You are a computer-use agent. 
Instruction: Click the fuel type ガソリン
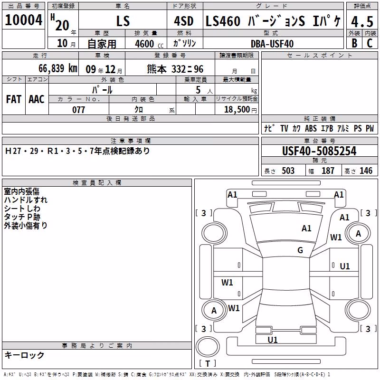184,43
